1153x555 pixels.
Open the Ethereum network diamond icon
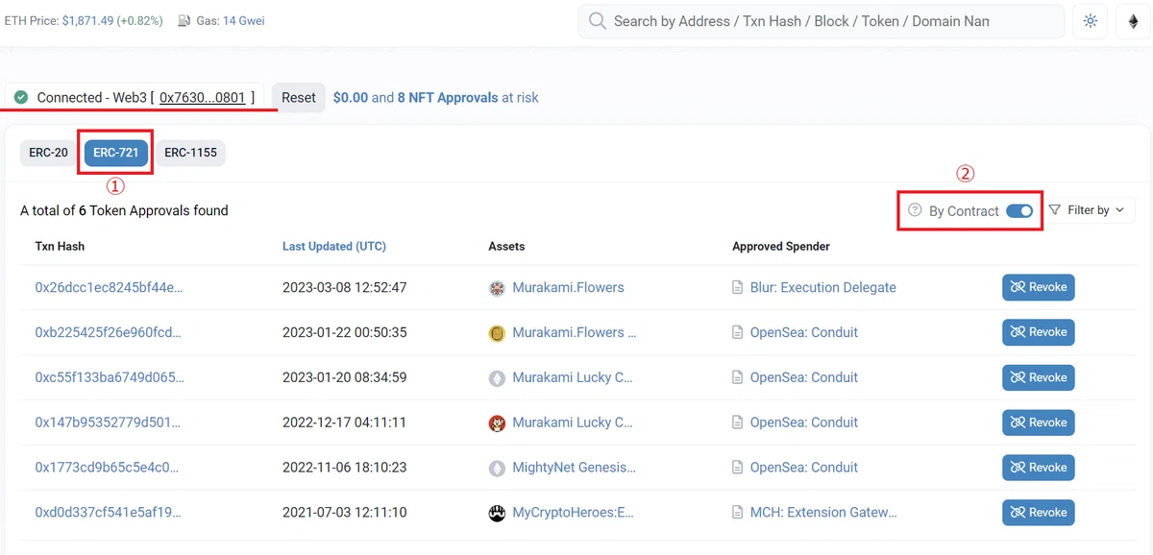(1133, 21)
